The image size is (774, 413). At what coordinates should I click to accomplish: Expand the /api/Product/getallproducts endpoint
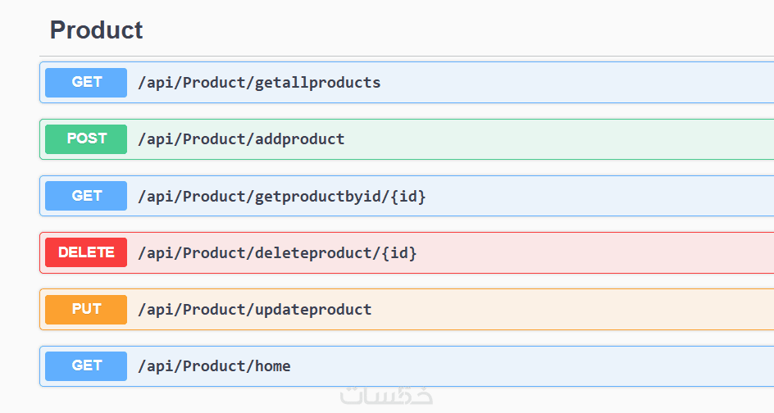pos(259,83)
